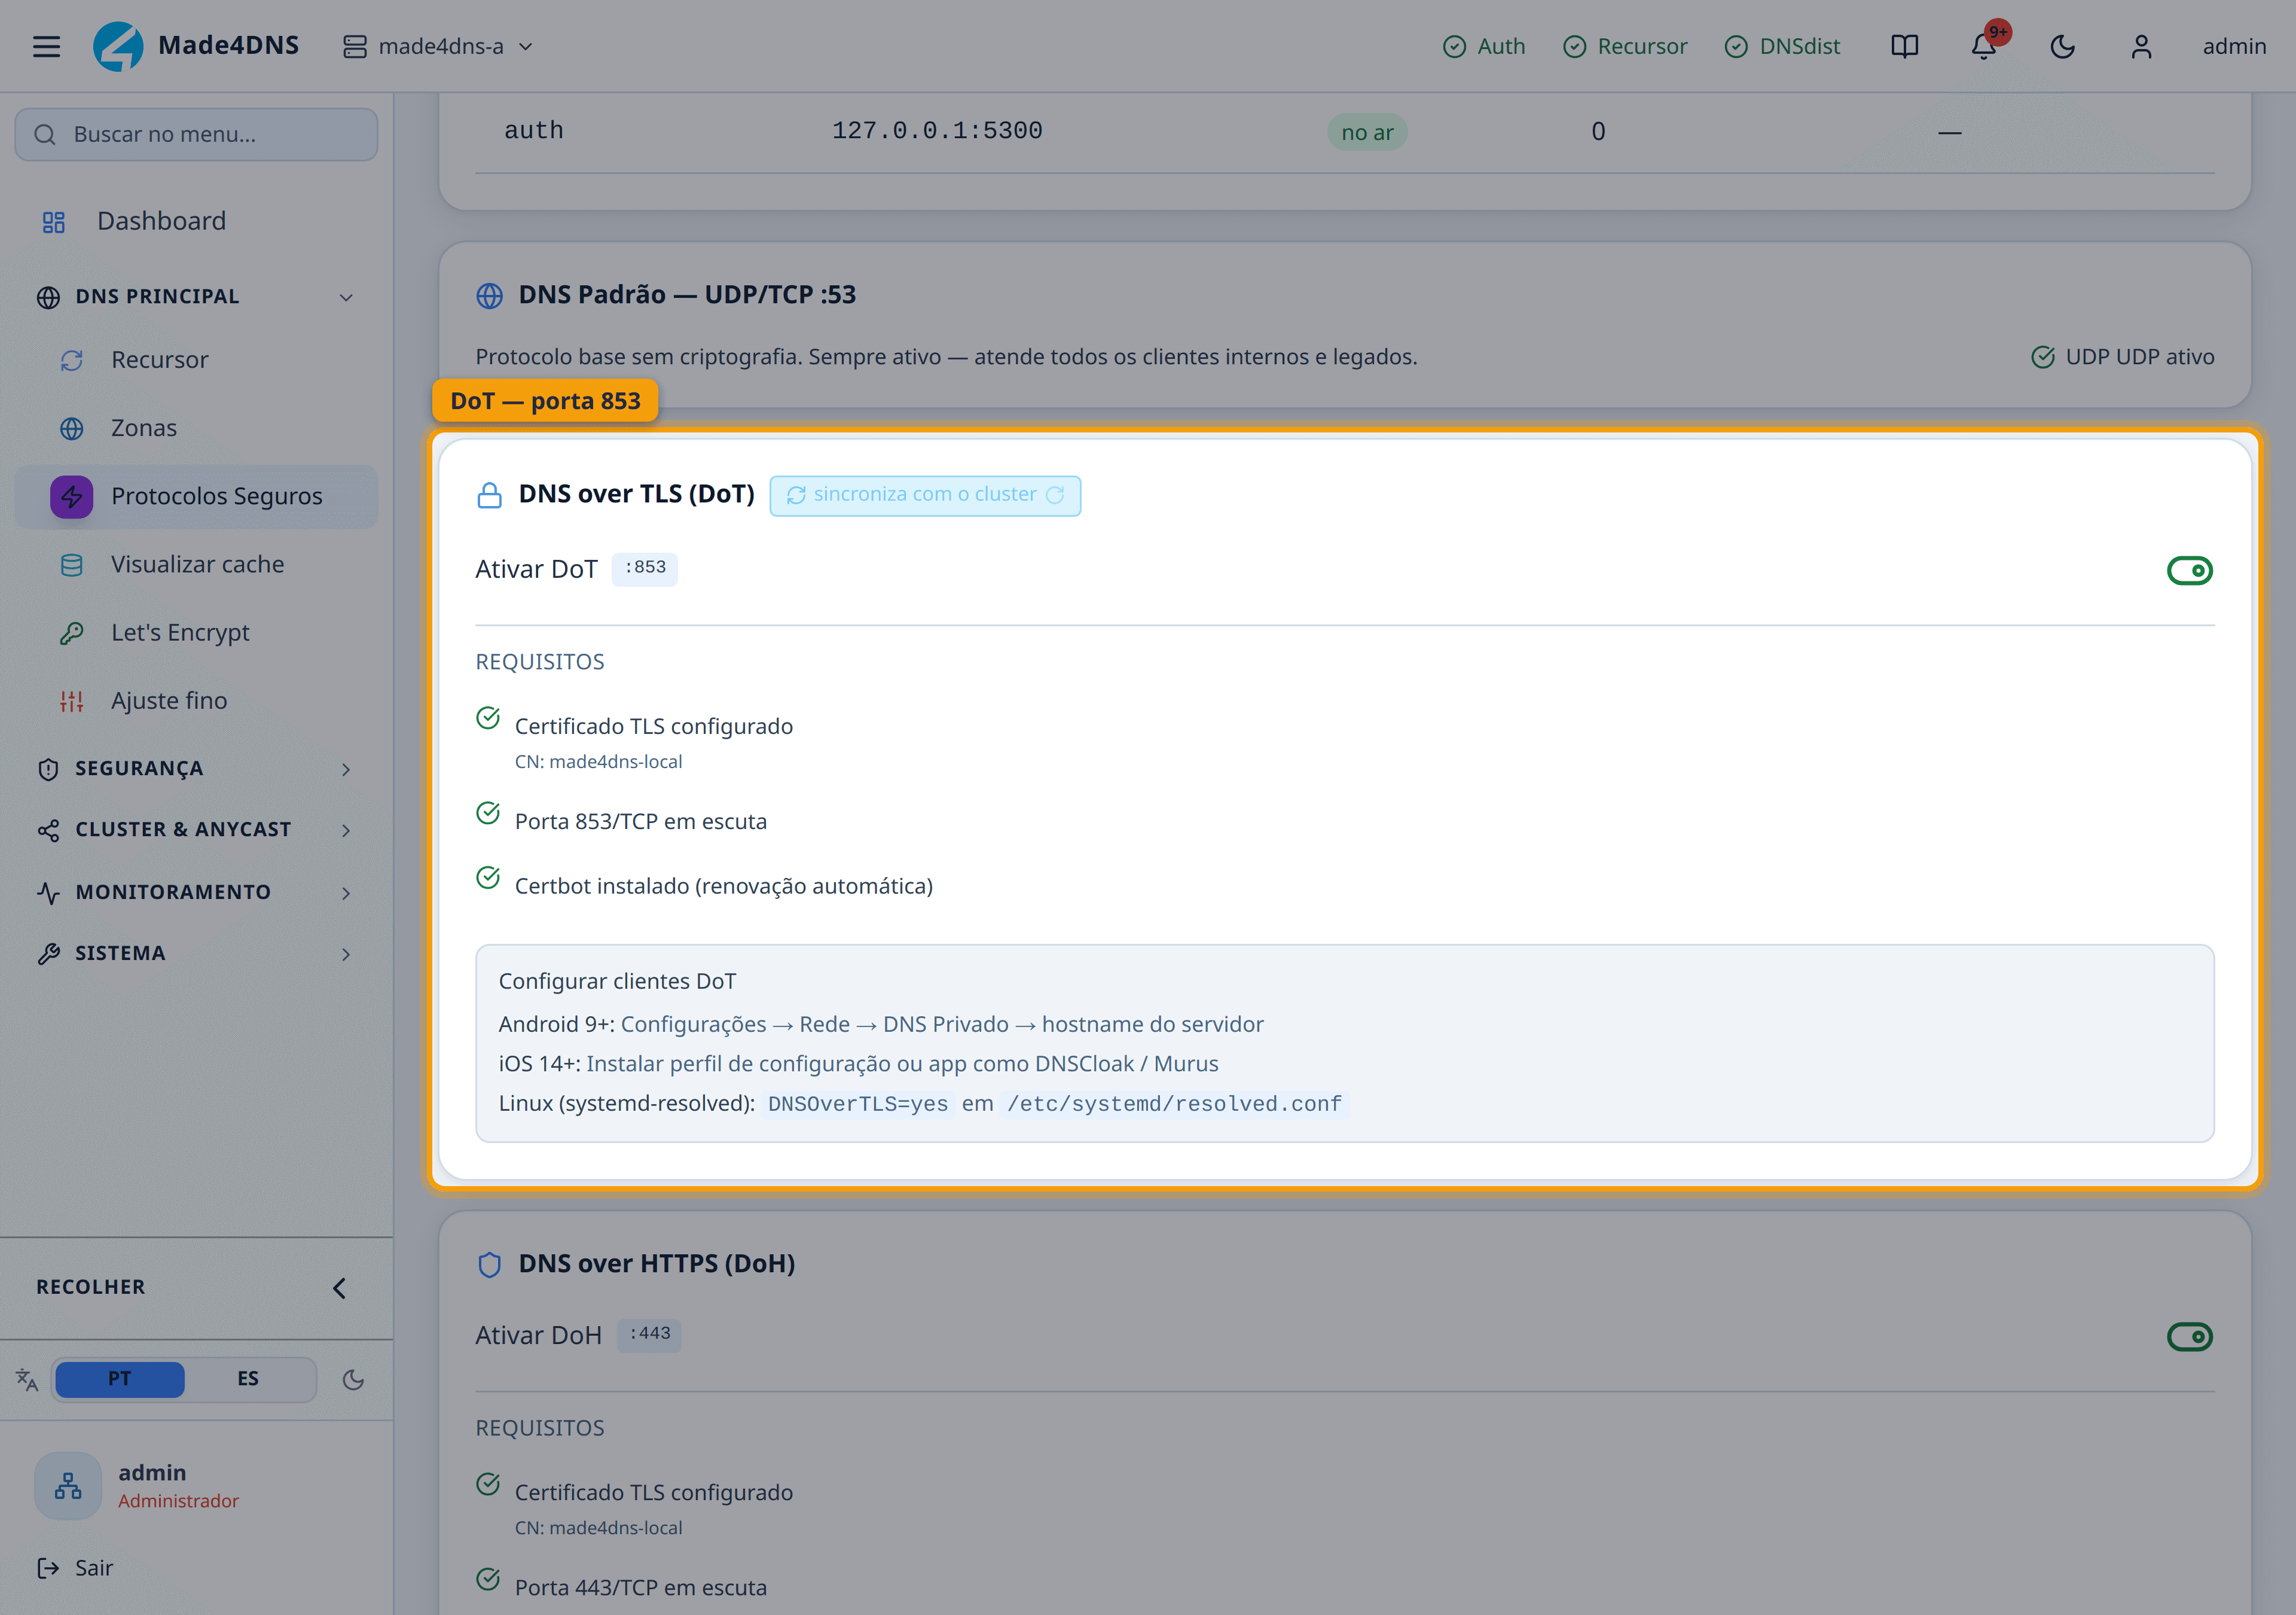Open the made4dns-a server dropdown

(x=438, y=46)
